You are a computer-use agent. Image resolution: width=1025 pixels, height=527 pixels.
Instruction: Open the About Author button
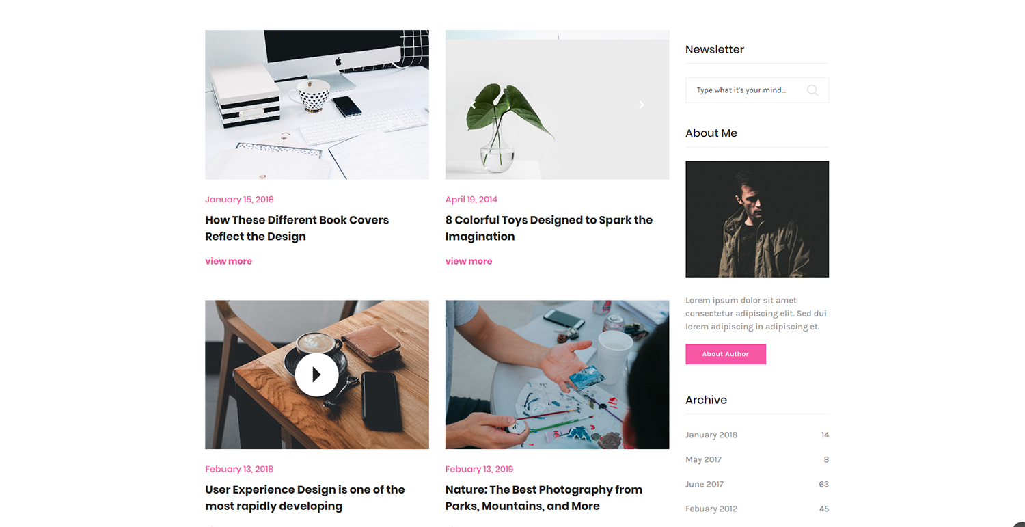pos(726,354)
